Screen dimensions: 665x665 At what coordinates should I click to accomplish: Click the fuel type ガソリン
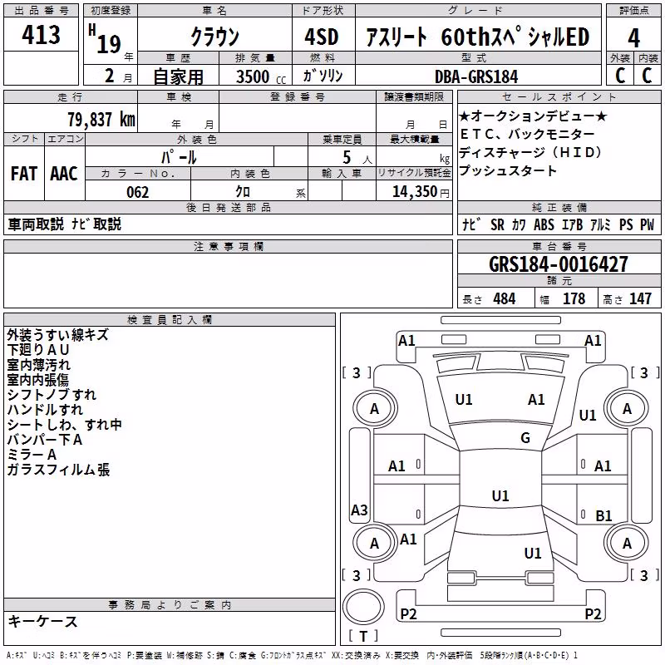[323, 76]
